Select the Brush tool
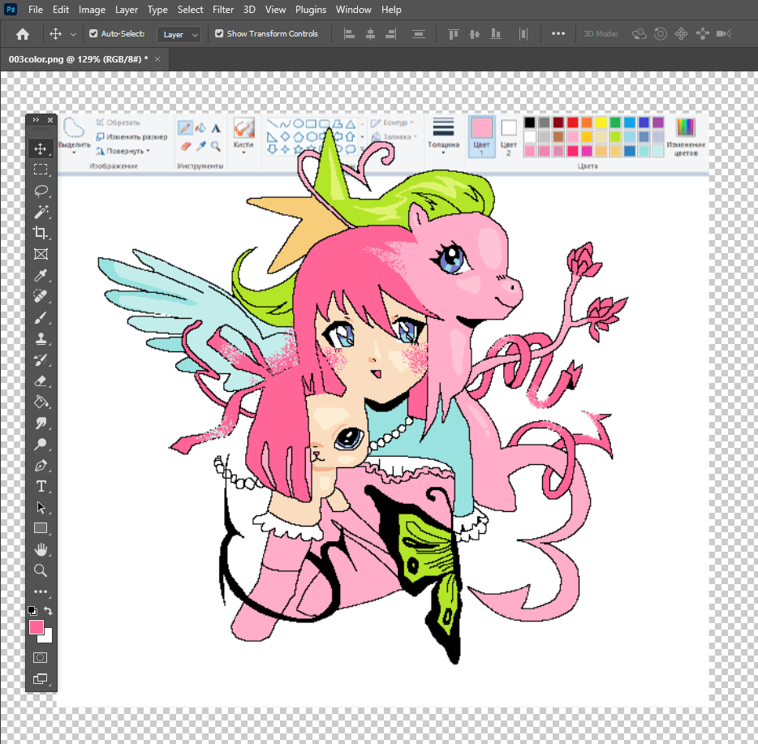This screenshot has height=744, width=758. tap(41, 317)
